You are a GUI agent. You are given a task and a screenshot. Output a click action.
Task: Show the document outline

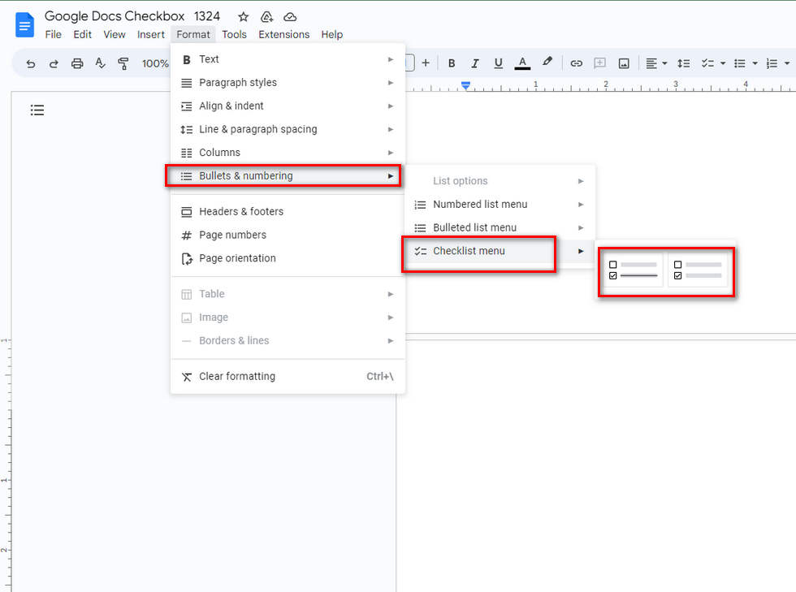[37, 110]
